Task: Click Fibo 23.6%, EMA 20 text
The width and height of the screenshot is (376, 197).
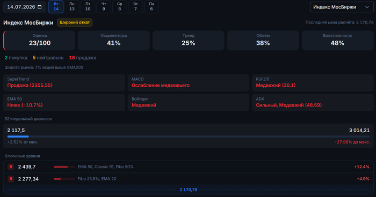Action: (x=97, y=179)
